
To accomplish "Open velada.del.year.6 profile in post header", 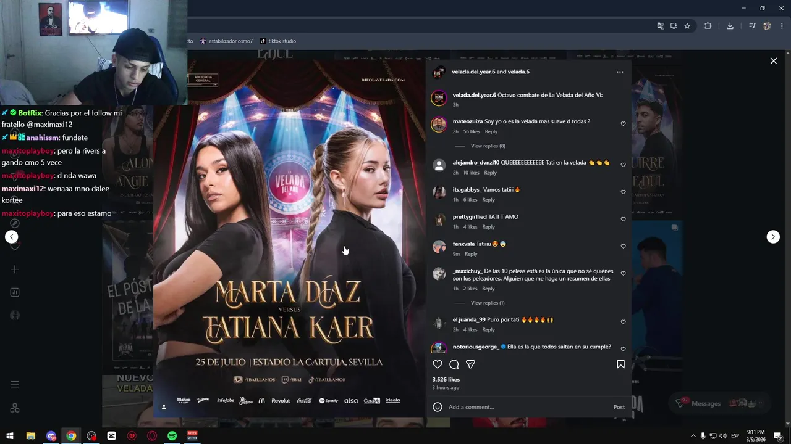I will click(x=473, y=72).
